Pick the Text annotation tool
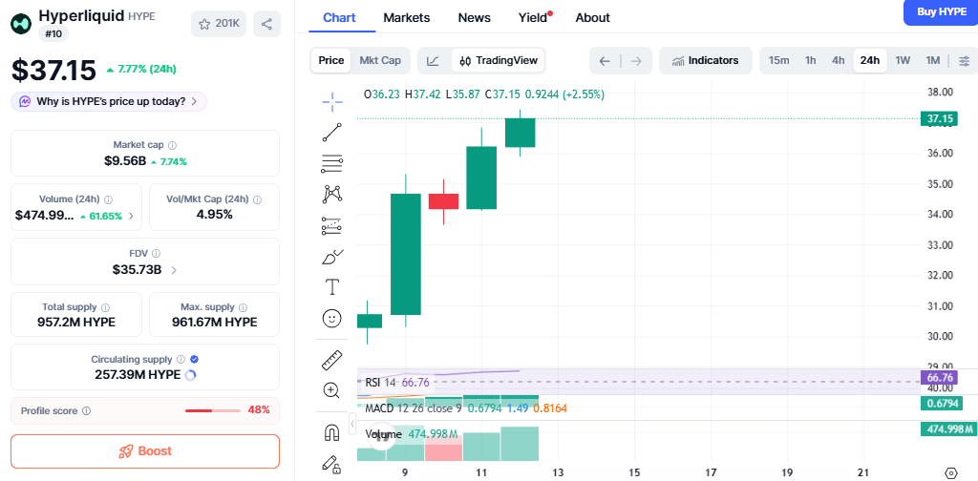This screenshot has height=481, width=978. click(332, 286)
